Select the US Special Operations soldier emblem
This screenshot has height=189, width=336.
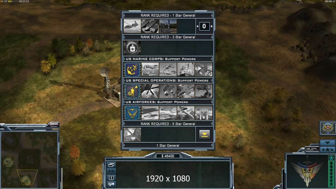pyautogui.click(x=132, y=91)
